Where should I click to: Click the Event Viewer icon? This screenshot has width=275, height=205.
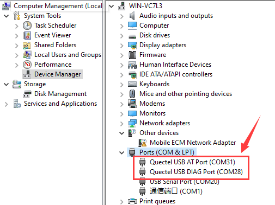tap(27, 35)
